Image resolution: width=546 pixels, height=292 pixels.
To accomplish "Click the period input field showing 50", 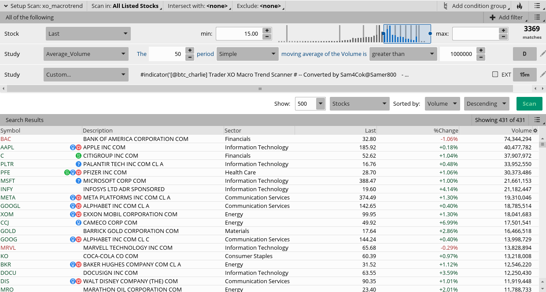I will (167, 54).
